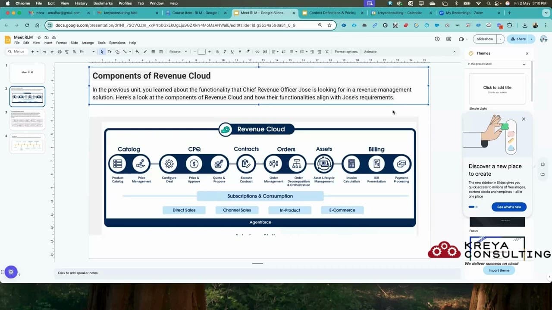The height and width of the screenshot is (310, 552).
Task: Choose a highlight color with the marker
Action: pos(248,52)
